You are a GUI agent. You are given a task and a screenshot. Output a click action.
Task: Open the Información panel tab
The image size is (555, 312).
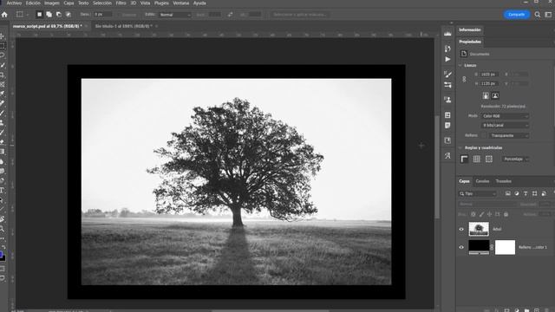point(470,30)
